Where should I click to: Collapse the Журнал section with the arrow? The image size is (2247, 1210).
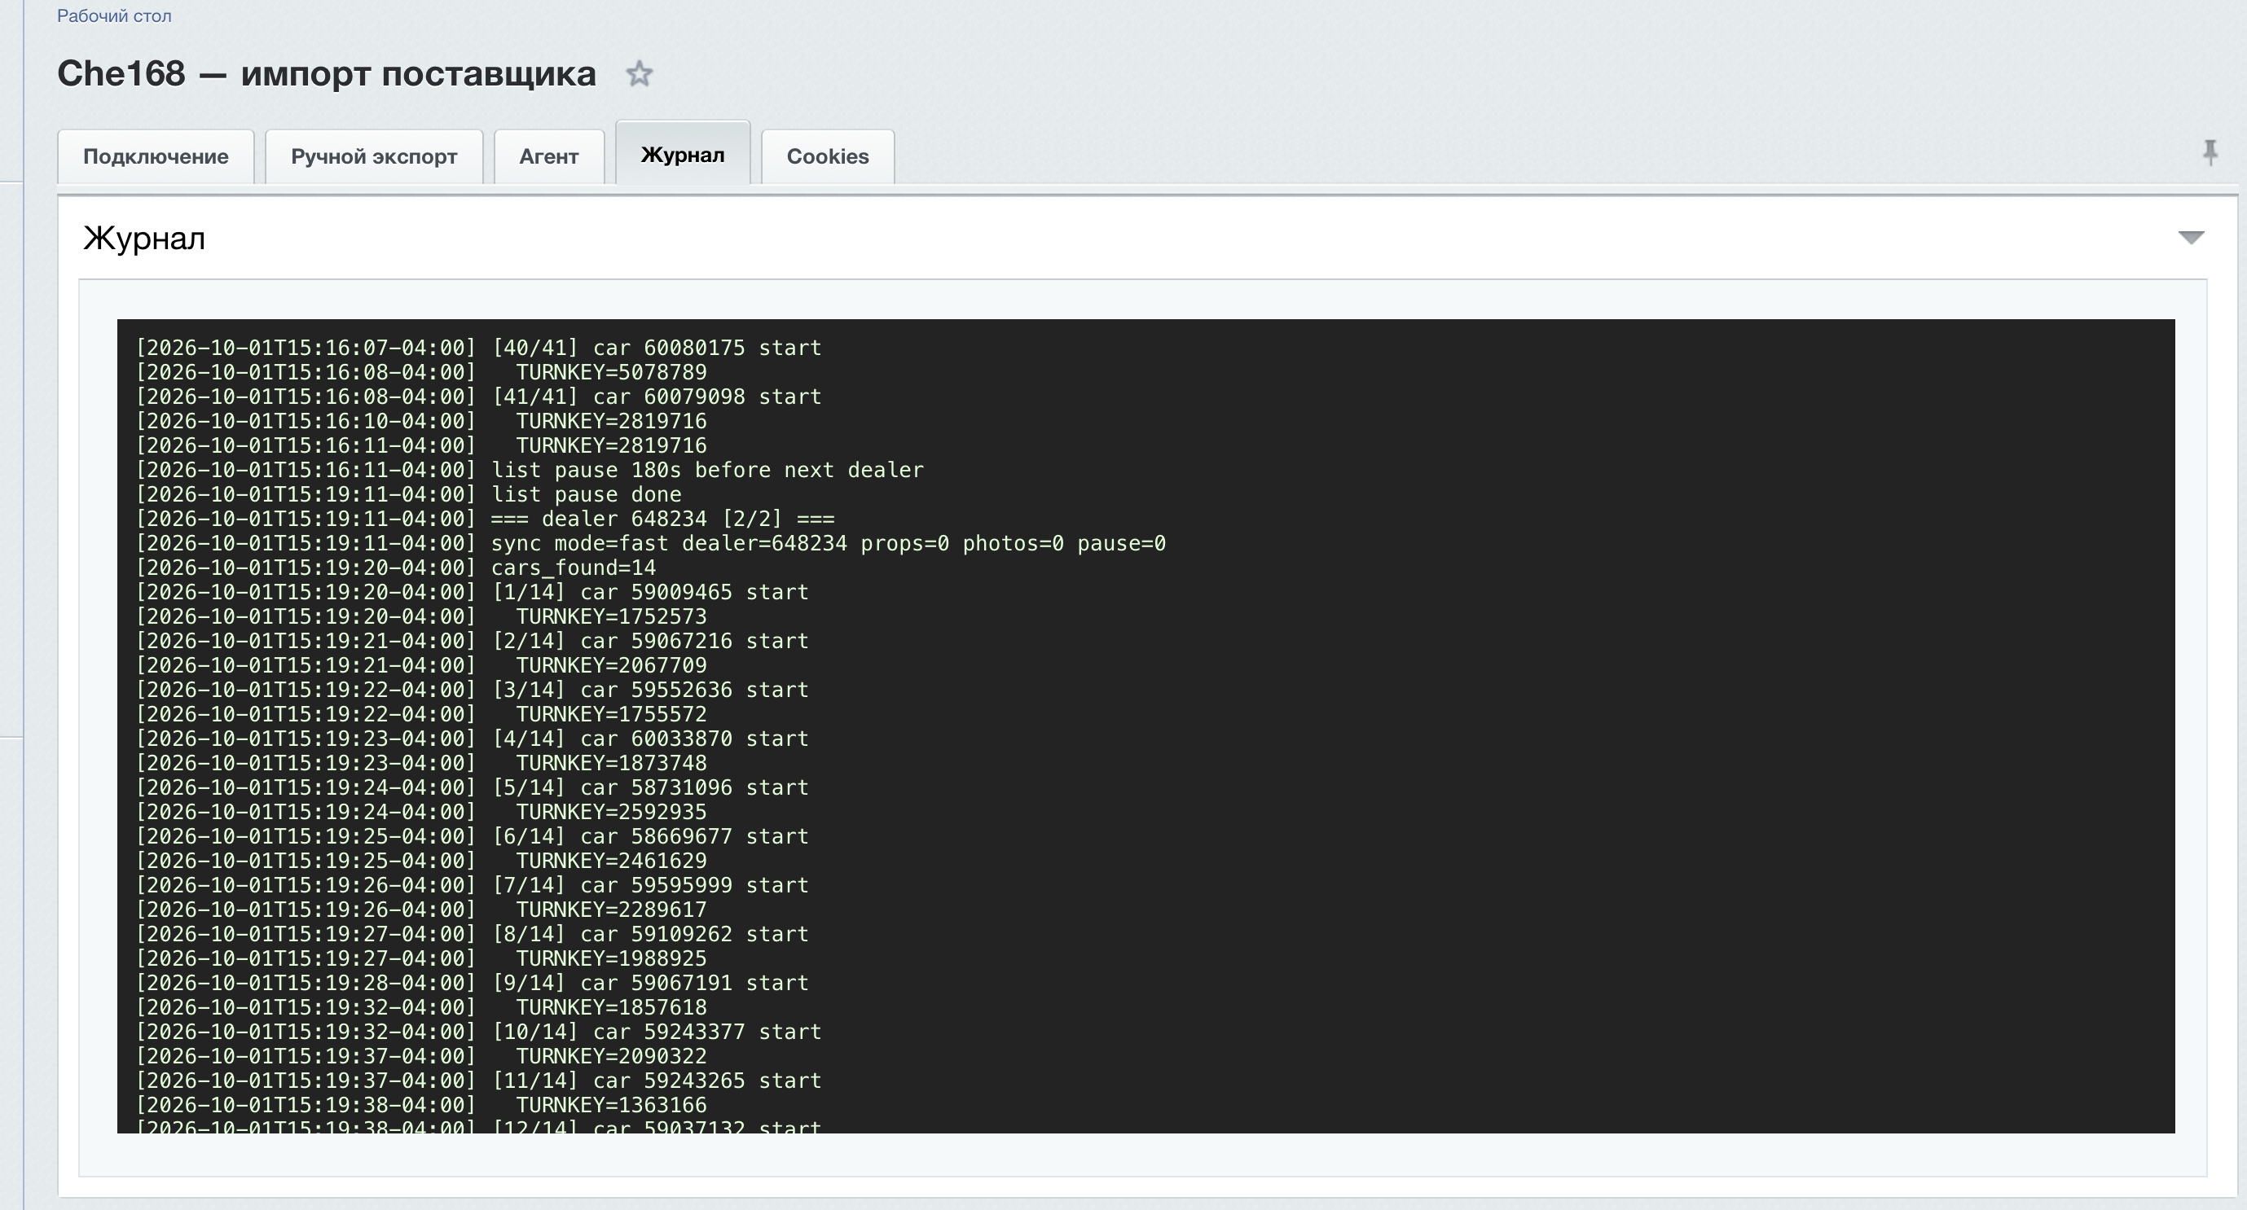point(2190,237)
